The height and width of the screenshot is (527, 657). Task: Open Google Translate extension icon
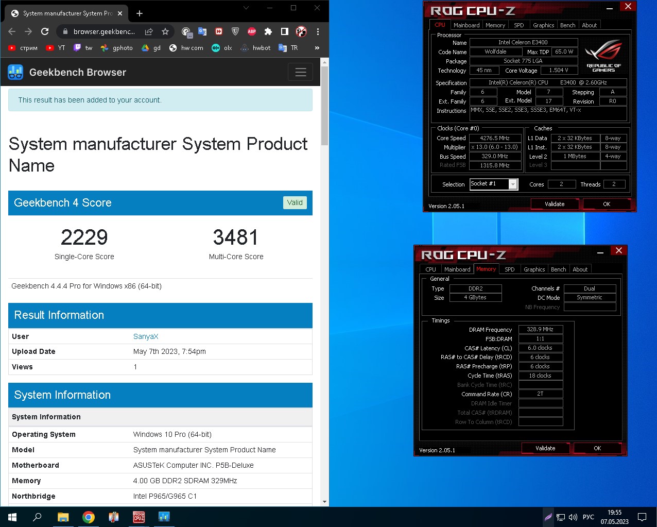(x=202, y=31)
